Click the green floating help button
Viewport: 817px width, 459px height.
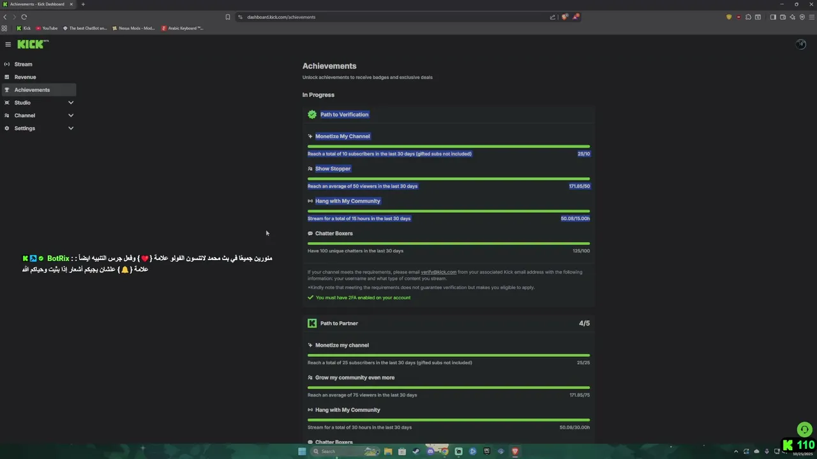click(805, 430)
